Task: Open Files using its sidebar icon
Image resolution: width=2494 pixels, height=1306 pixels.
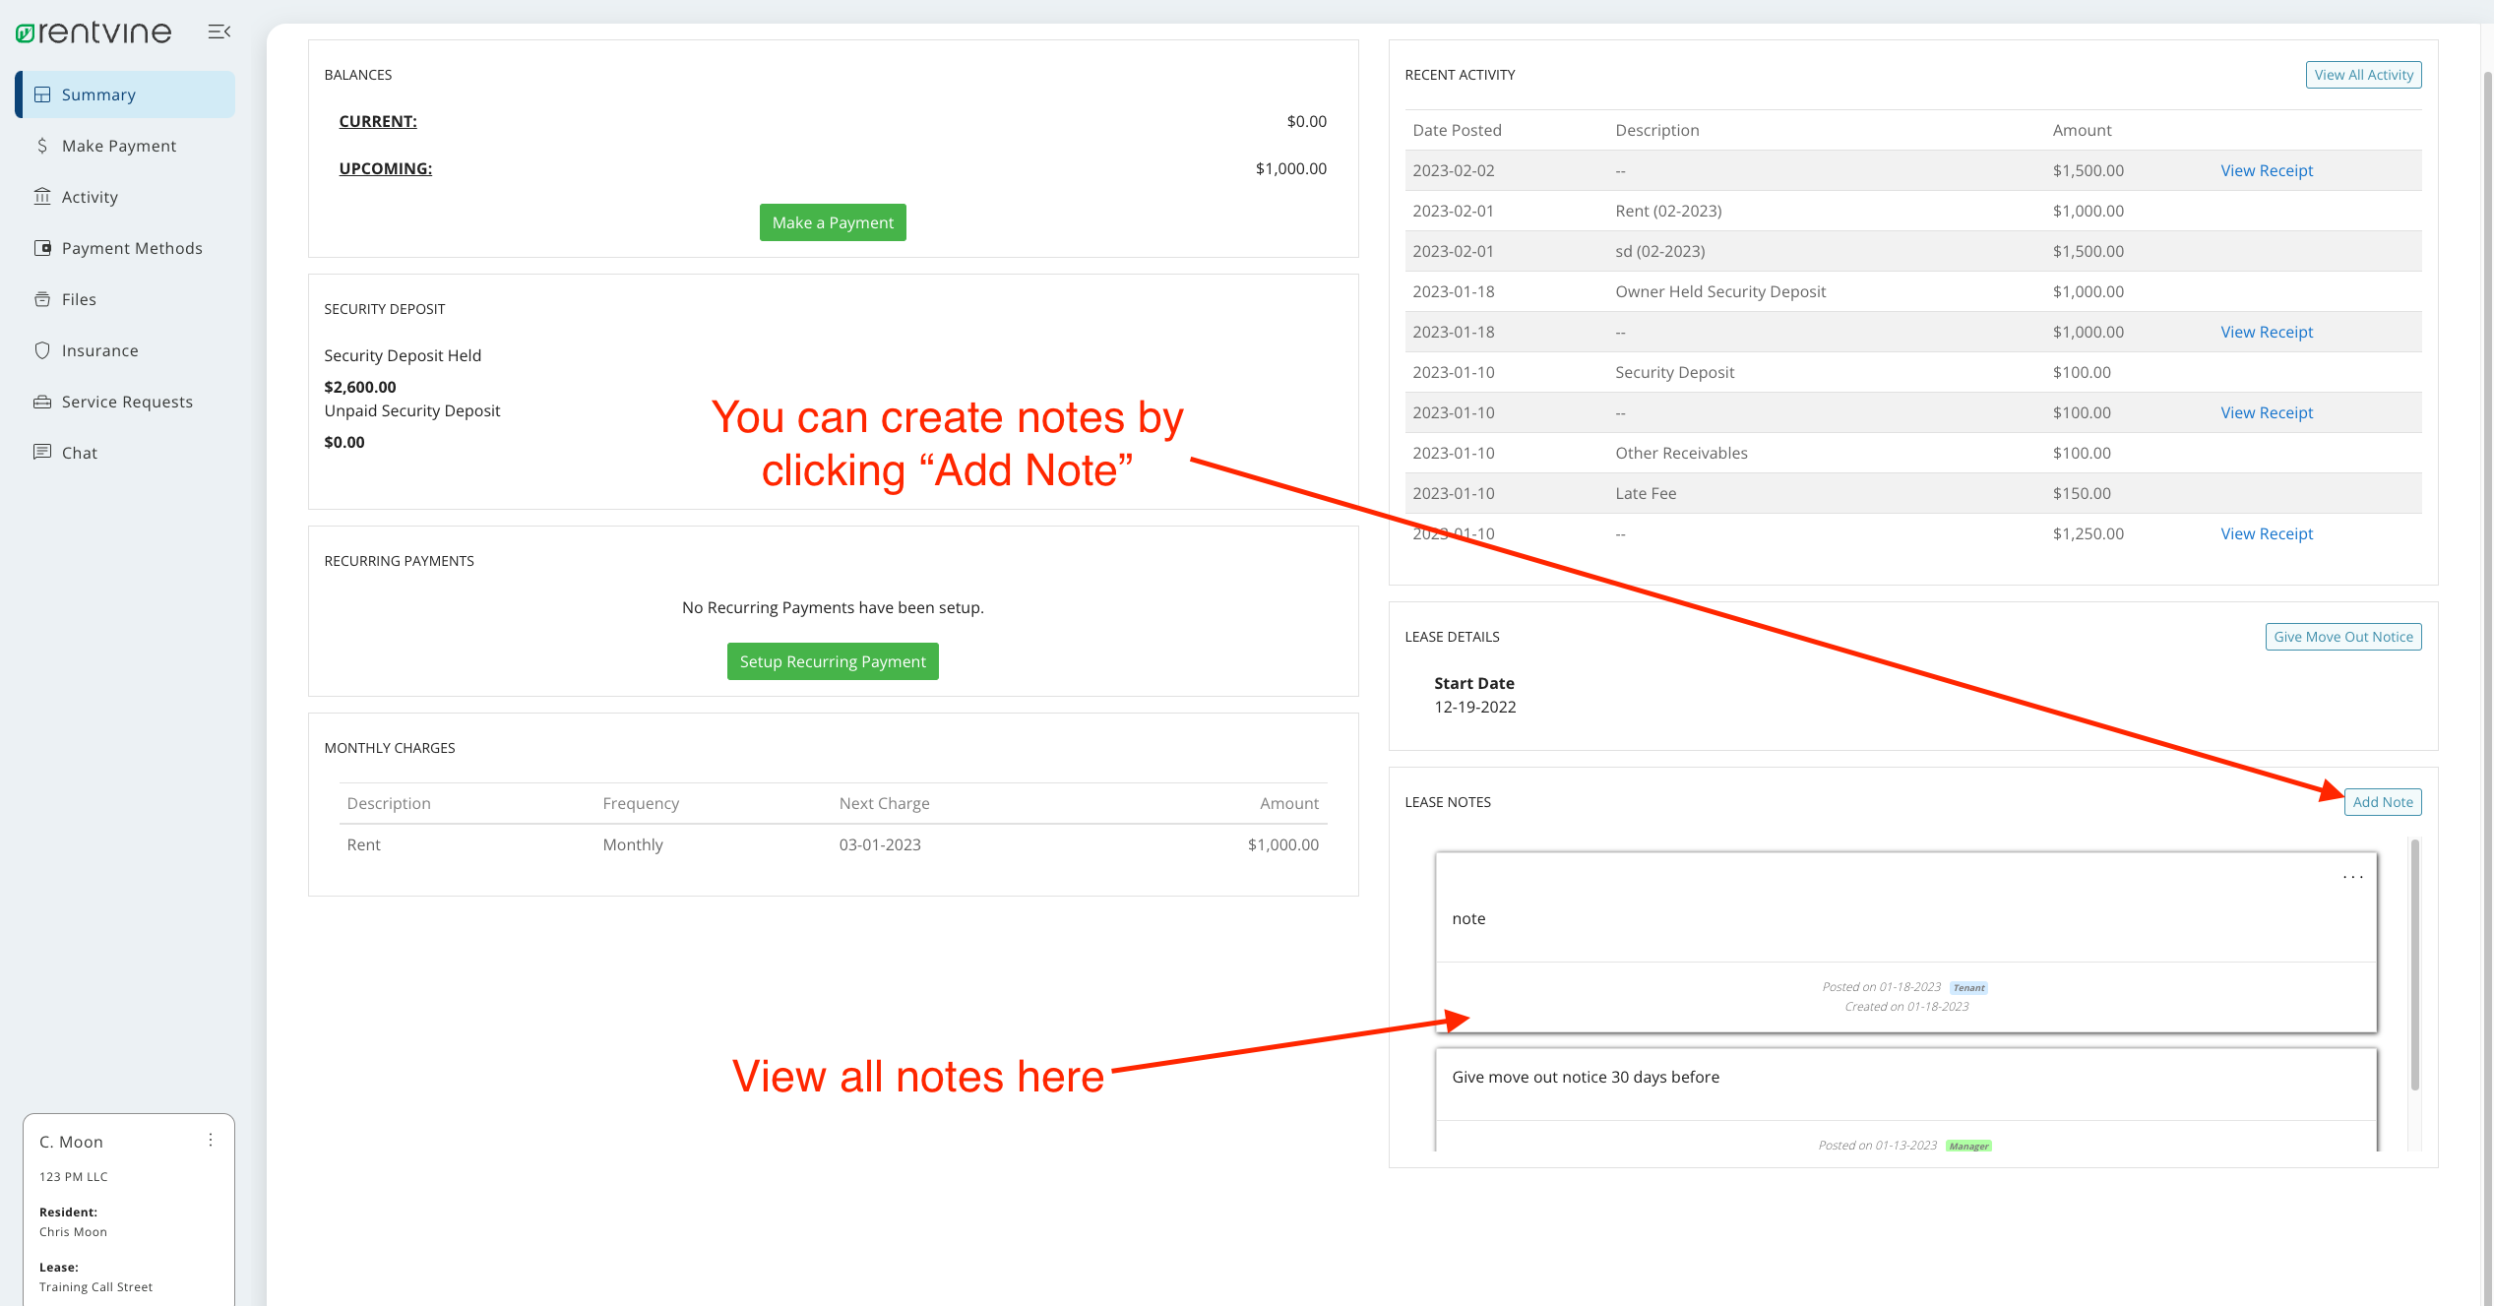Action: (x=42, y=299)
